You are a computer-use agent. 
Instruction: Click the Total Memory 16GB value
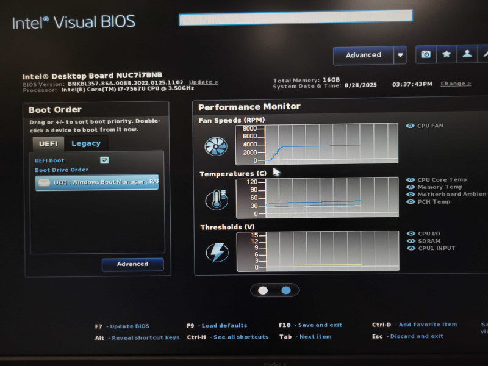point(331,80)
